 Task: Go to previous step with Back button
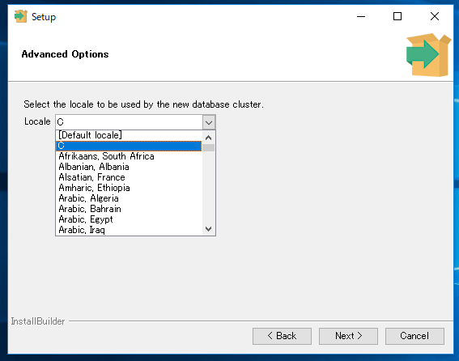282,336
